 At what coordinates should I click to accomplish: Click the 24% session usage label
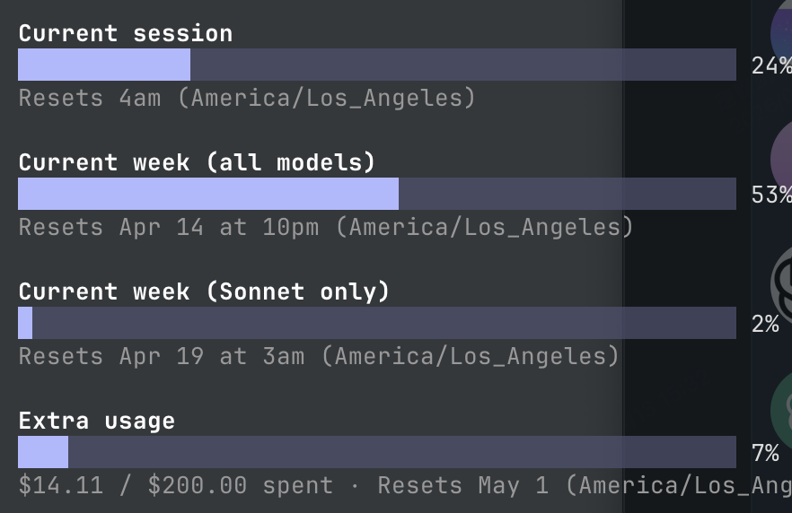coord(772,65)
